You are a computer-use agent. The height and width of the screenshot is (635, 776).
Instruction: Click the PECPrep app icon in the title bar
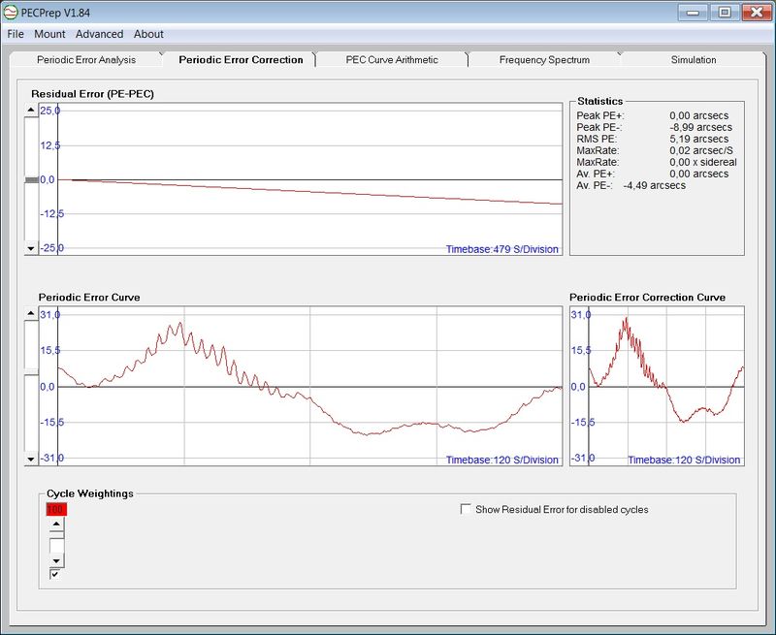pyautogui.click(x=10, y=13)
